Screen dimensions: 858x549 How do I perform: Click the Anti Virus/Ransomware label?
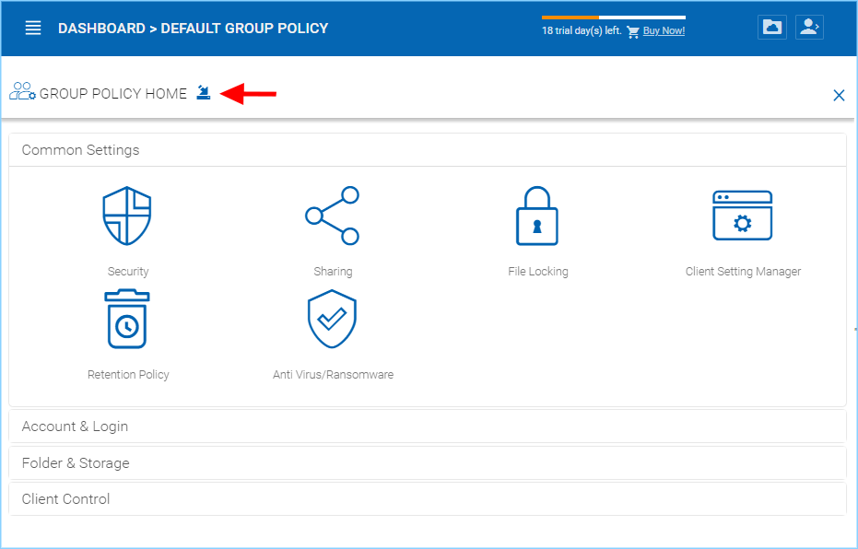pyautogui.click(x=334, y=375)
